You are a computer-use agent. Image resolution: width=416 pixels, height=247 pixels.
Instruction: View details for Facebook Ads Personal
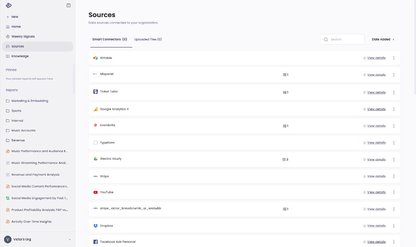[x=376, y=242]
